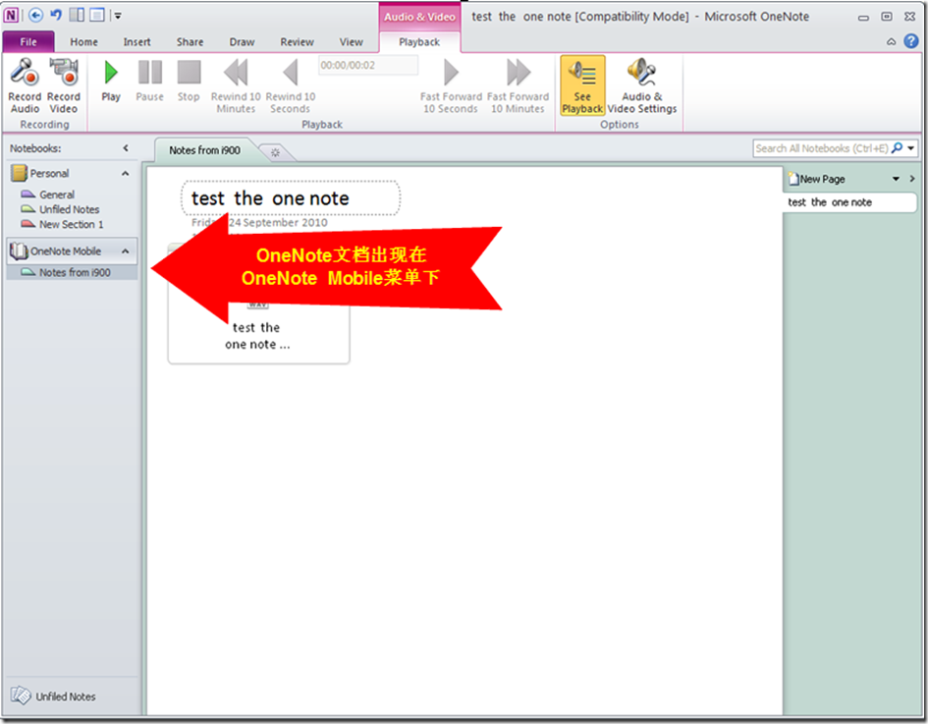Toggle Dock to Desktop view icon

(x=77, y=15)
